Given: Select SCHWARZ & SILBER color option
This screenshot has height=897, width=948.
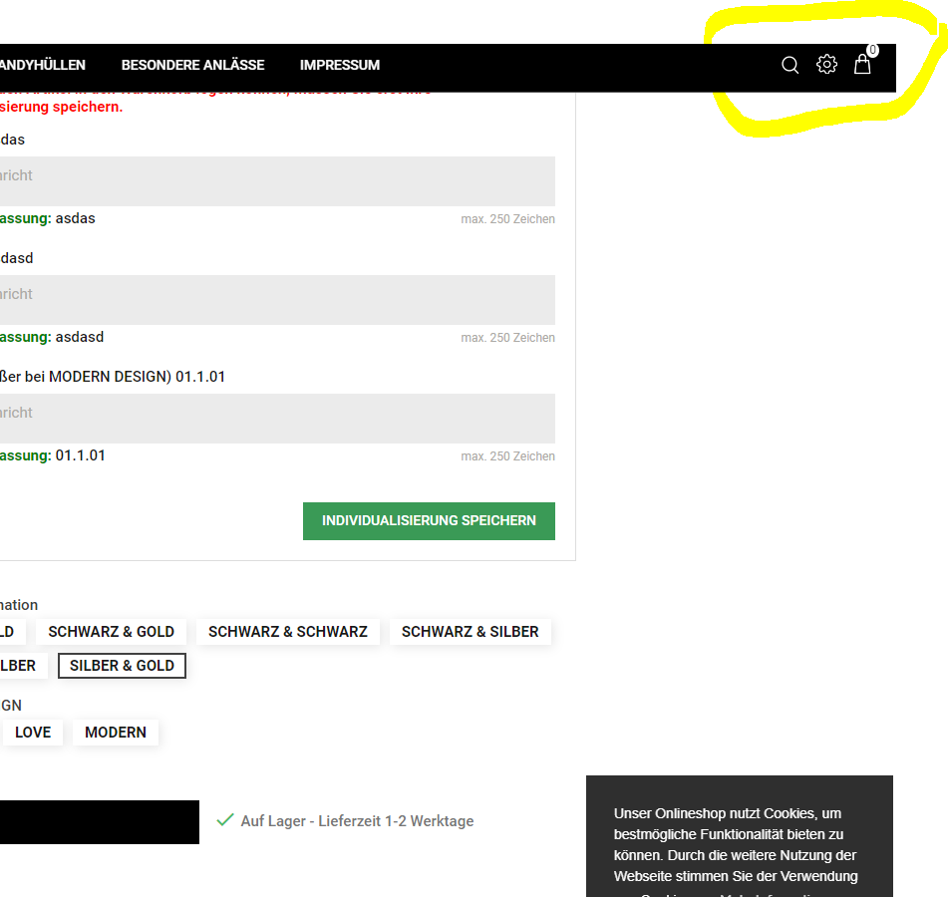Looking at the screenshot, I should pos(470,632).
